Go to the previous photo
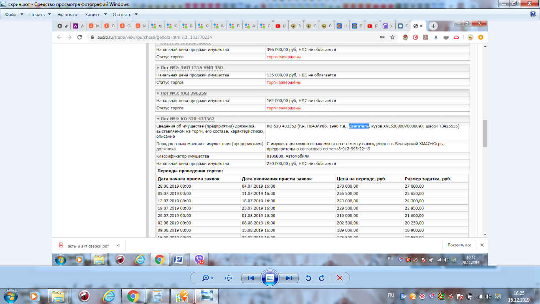The width and height of the screenshot is (540, 304). tap(251, 278)
